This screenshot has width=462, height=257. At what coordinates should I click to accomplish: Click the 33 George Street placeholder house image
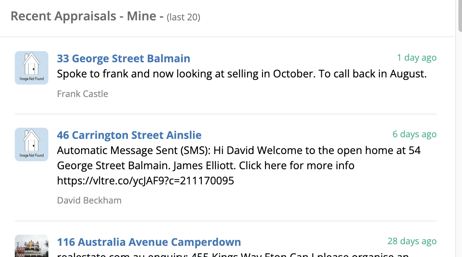pyautogui.click(x=32, y=68)
